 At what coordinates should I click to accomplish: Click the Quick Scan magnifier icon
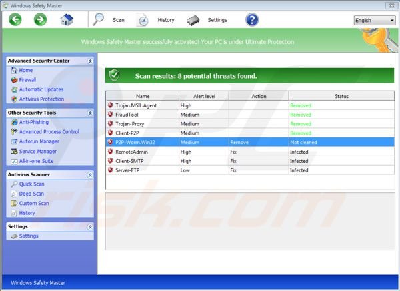[14, 184]
